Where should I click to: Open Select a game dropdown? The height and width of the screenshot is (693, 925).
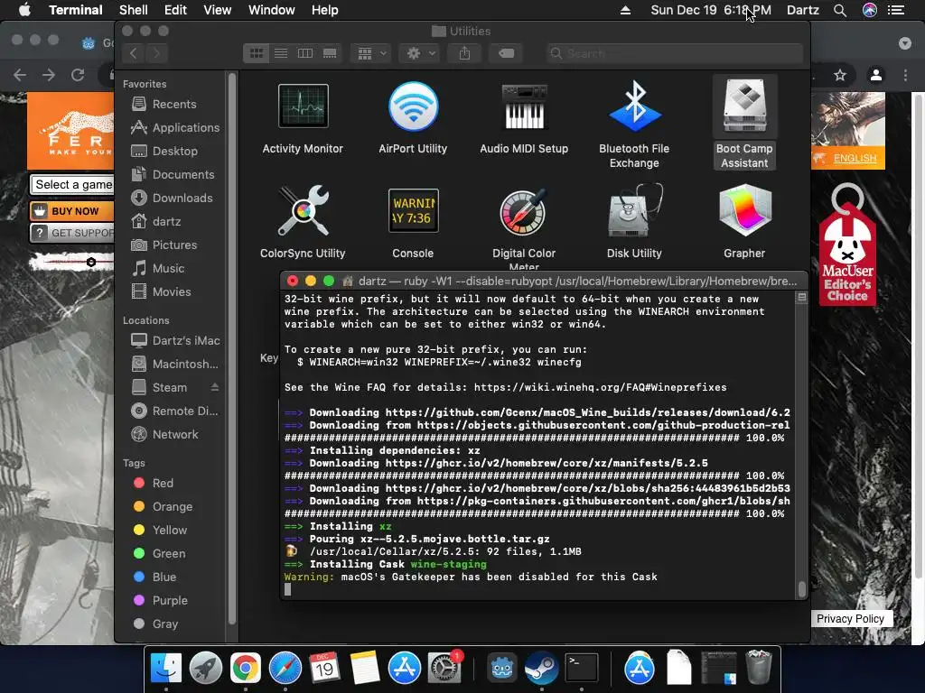(x=72, y=184)
